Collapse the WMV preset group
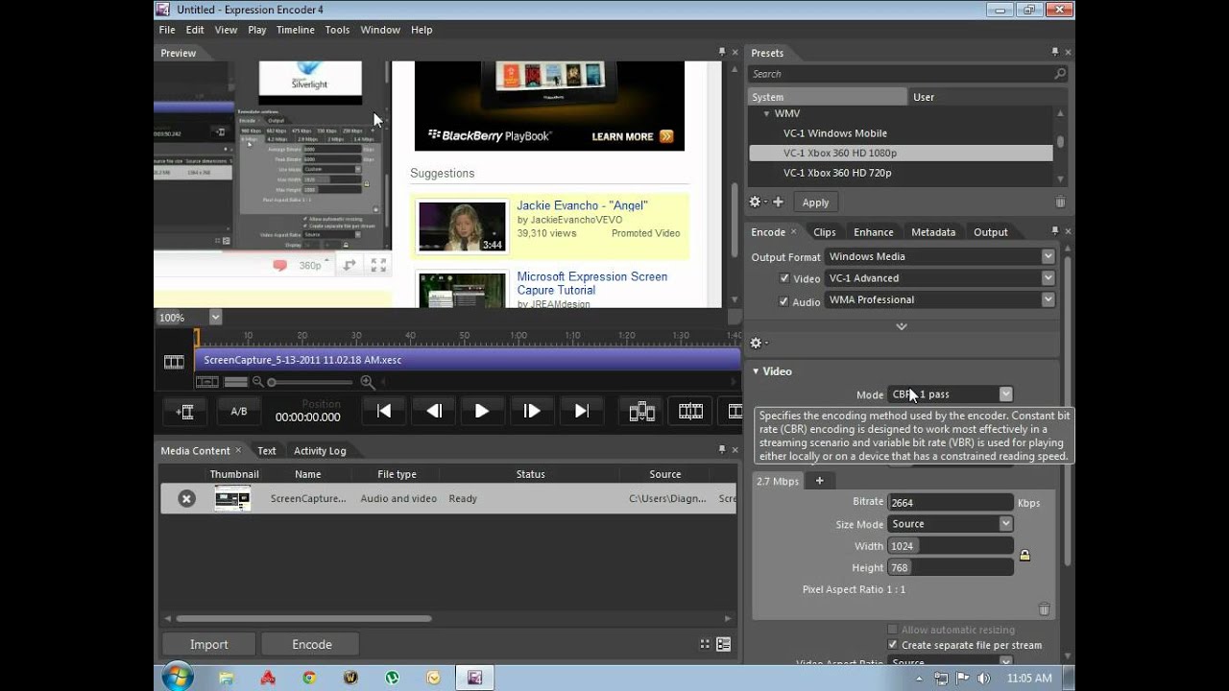Image resolution: width=1229 pixels, height=691 pixels. click(x=766, y=113)
